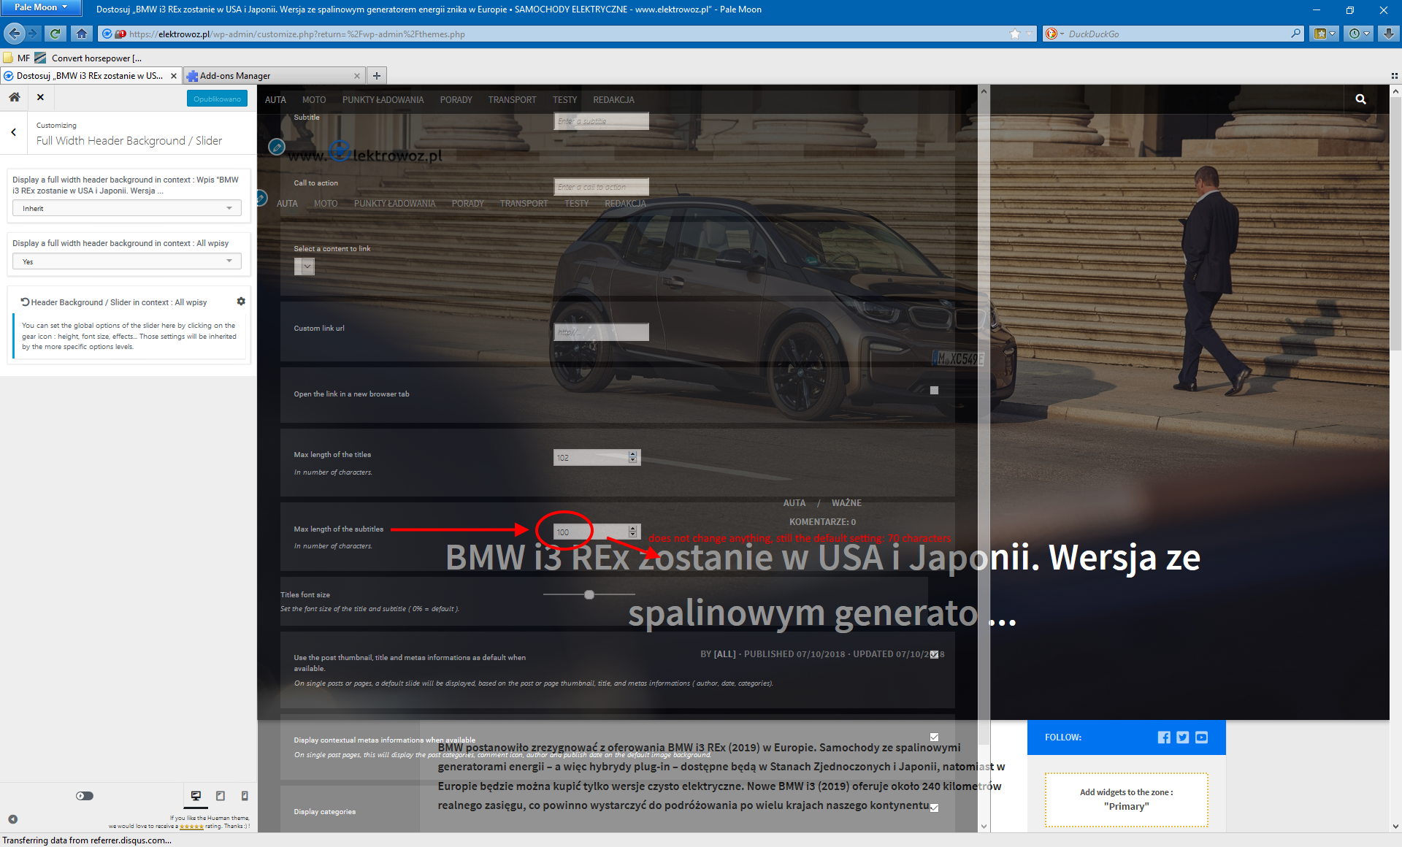This screenshot has width=1402, height=847.
Task: Uncheck 'Use the post thumbnail' default checkbox
Action: pos(934,654)
